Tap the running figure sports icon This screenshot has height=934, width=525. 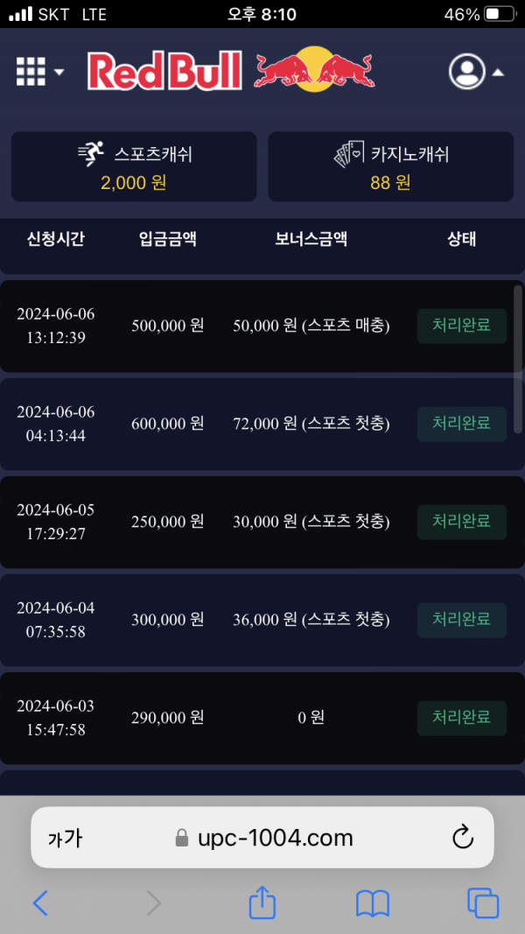(91, 154)
